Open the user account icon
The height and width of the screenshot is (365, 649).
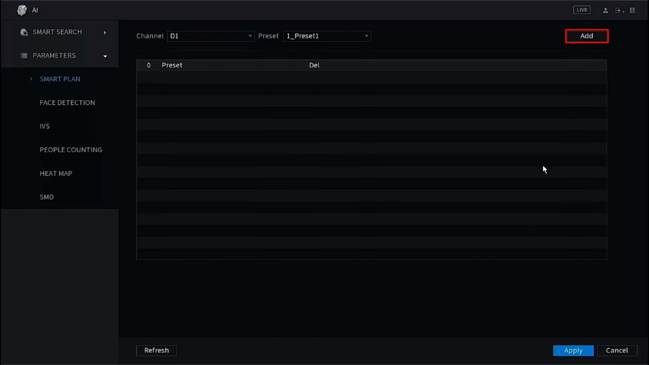pyautogui.click(x=605, y=10)
